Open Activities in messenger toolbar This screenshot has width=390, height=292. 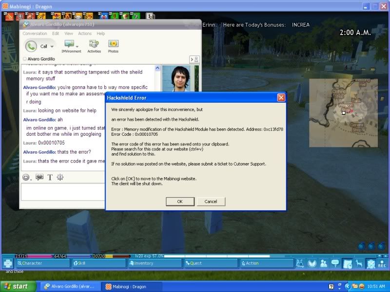94,46
